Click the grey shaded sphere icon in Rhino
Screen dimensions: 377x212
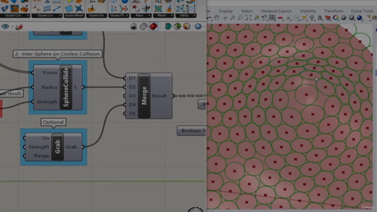point(343,18)
